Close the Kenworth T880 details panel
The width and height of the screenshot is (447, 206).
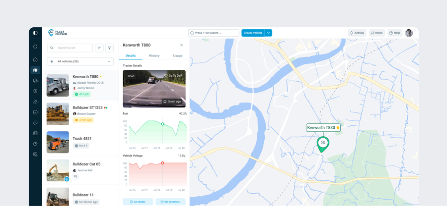[x=182, y=45]
